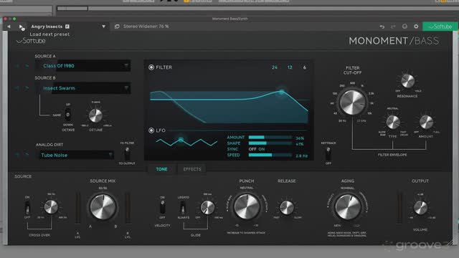Click the Detune knob
Screen dimensions: 459x258
click(x=95, y=115)
